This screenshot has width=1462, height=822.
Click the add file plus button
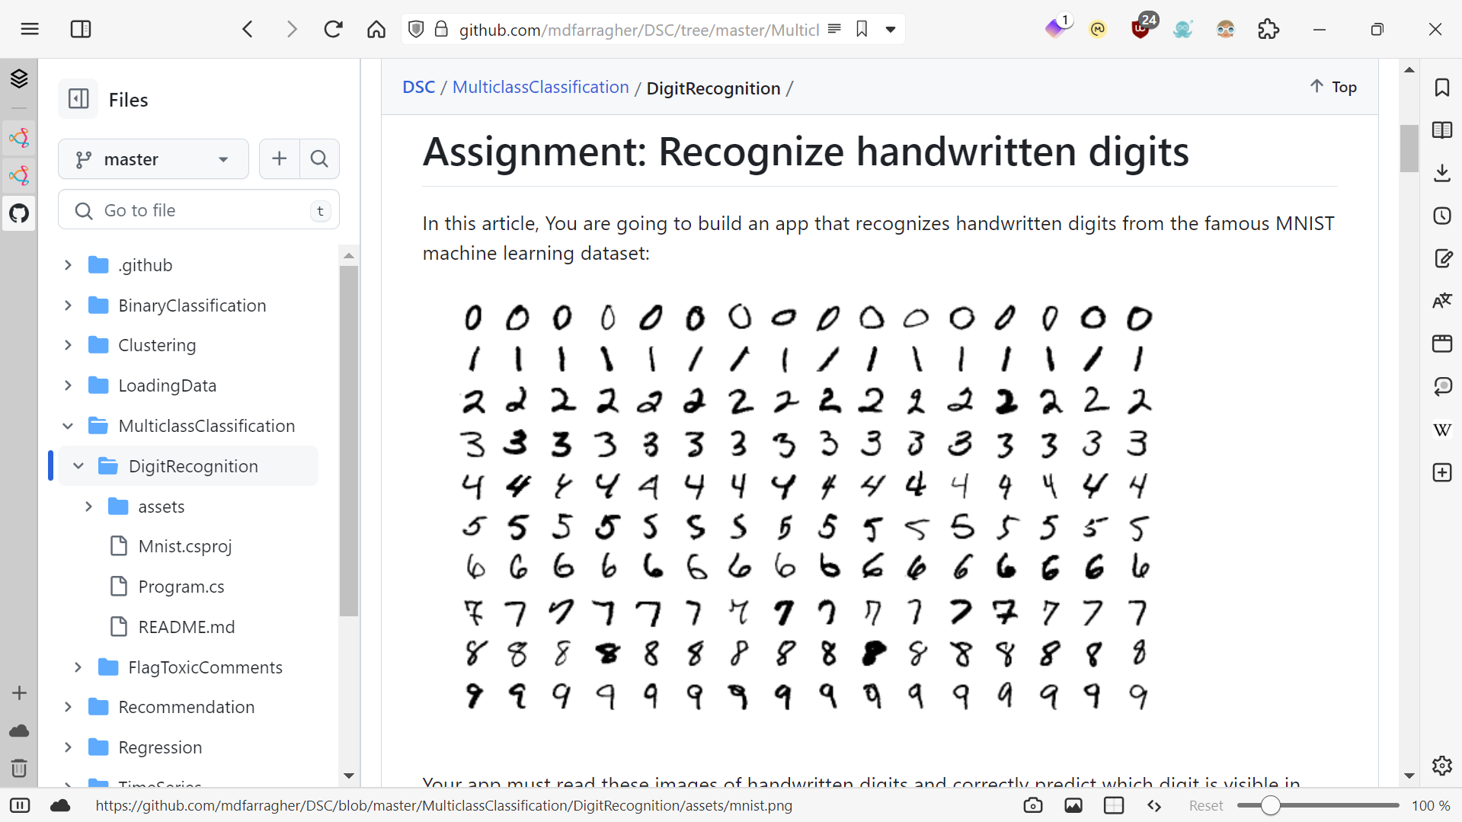[x=280, y=158]
